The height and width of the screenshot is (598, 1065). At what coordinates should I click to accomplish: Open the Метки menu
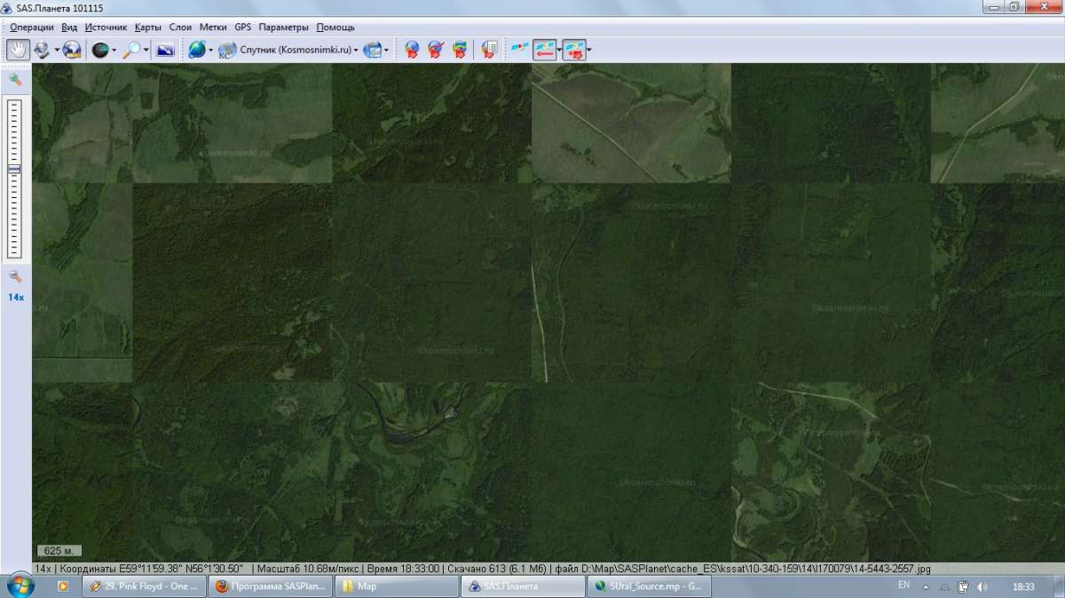point(213,28)
